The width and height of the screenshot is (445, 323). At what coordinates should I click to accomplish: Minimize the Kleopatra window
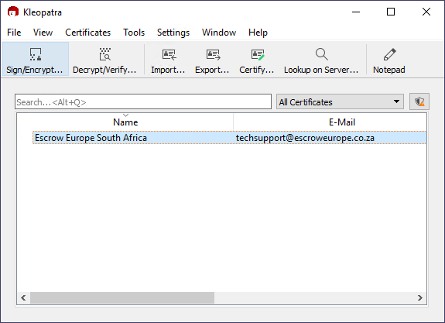356,12
